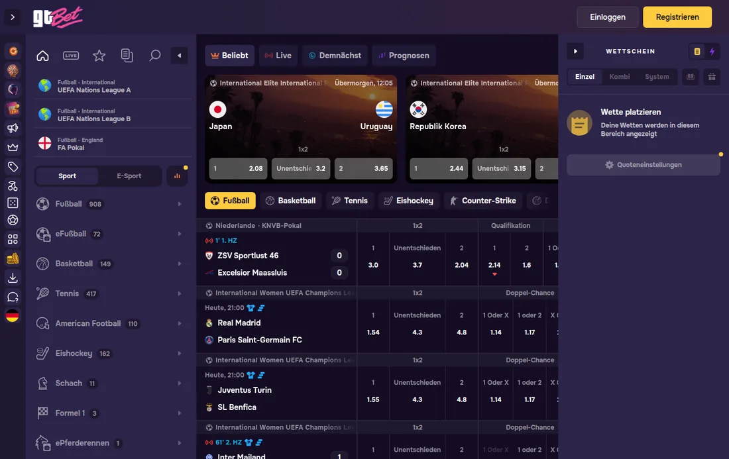Expand the American Football category
This screenshot has width=729, height=459.
click(111, 323)
